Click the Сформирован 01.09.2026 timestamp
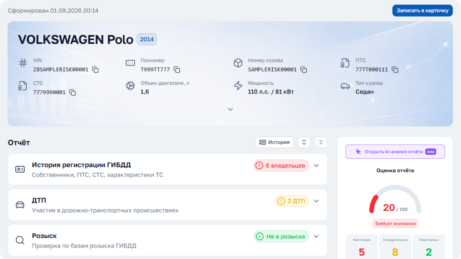This screenshot has width=461, height=259. click(x=53, y=11)
